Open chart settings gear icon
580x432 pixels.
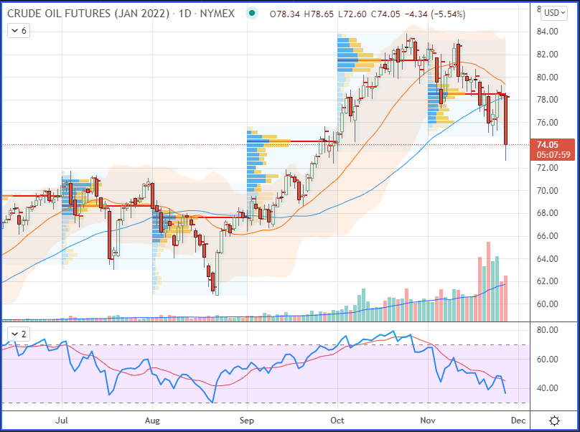[554, 421]
